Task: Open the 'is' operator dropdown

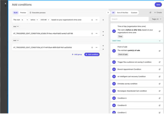Action: 25,20
